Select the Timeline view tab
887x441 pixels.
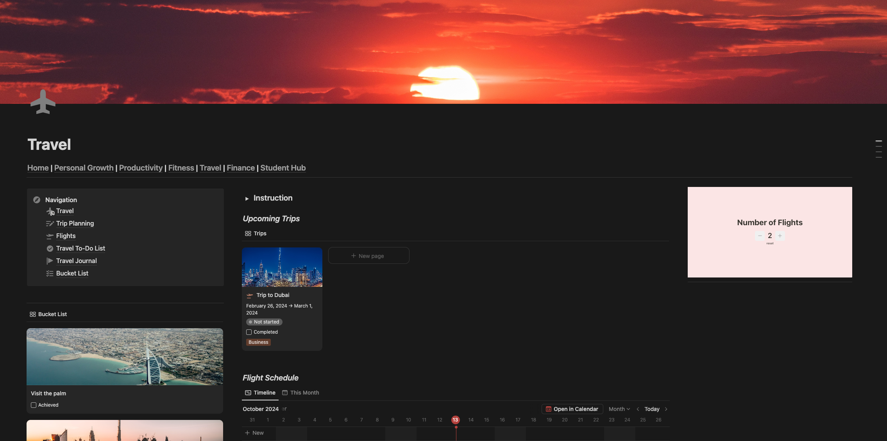point(260,393)
